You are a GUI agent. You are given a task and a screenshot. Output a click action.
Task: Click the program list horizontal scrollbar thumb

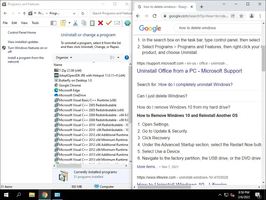click(x=69, y=166)
